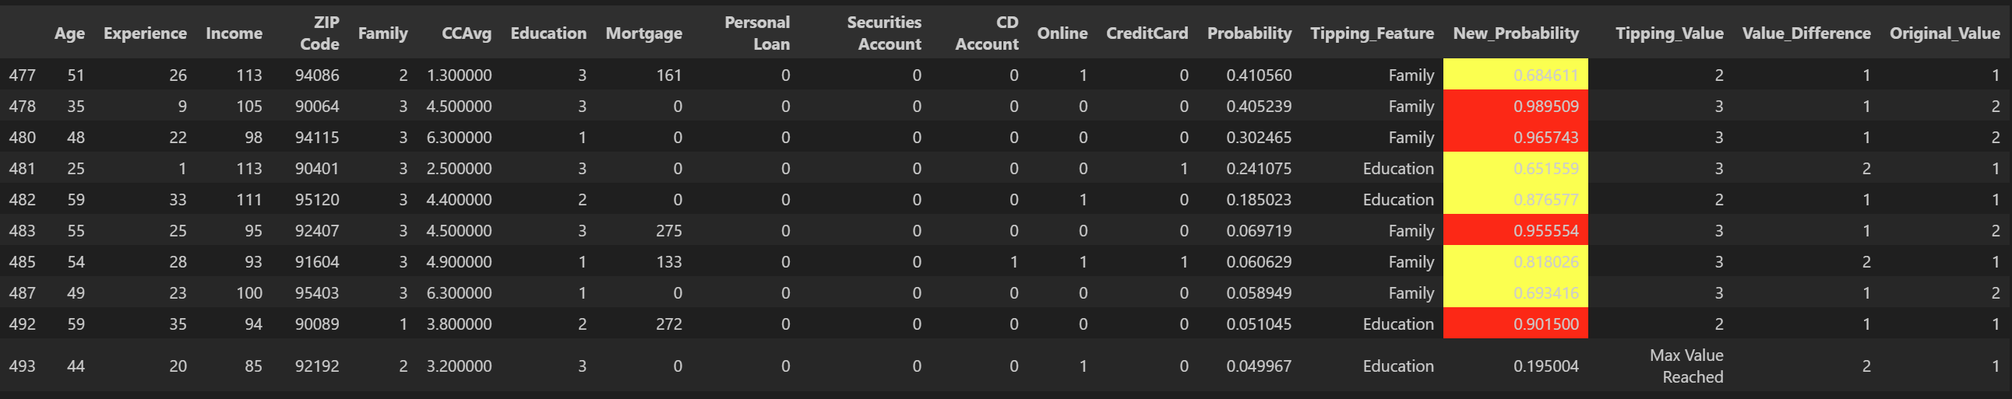2012x399 pixels.
Task: Click the Experience column header
Action: [145, 33]
